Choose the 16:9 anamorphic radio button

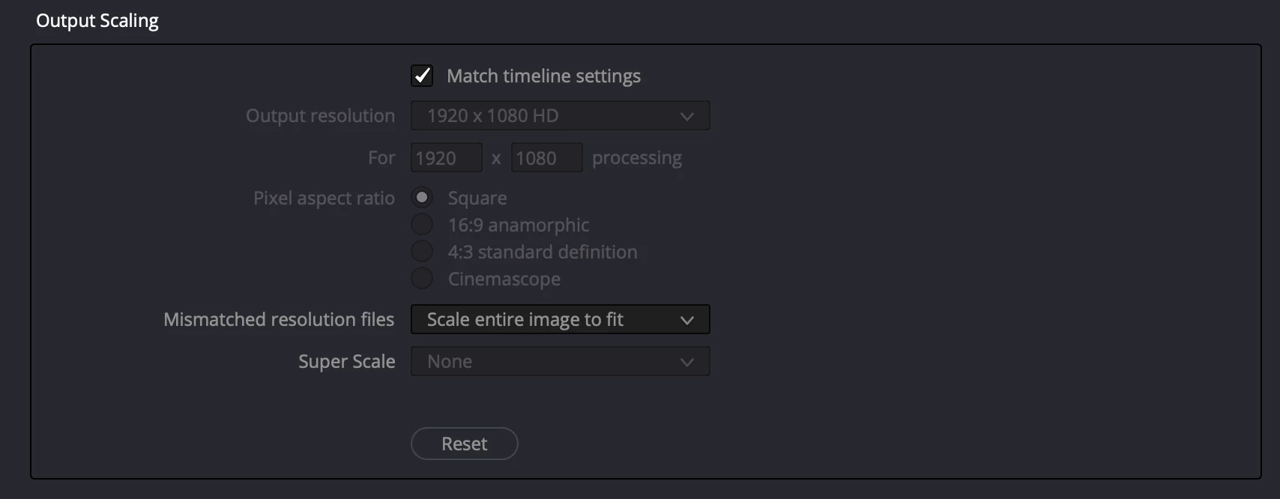pos(422,225)
